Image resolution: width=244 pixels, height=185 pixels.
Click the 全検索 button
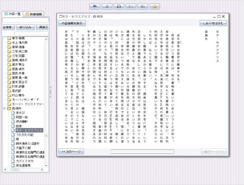[9, 27]
